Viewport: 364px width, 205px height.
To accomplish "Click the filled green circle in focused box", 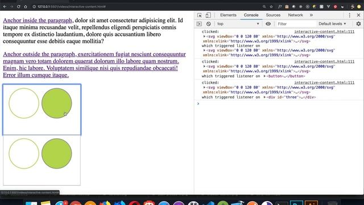I will [57, 103].
